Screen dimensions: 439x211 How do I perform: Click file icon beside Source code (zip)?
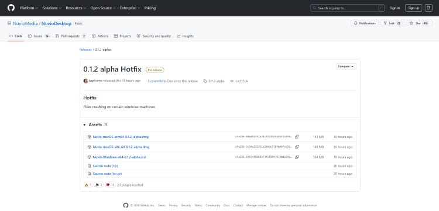pyautogui.click(x=90, y=166)
